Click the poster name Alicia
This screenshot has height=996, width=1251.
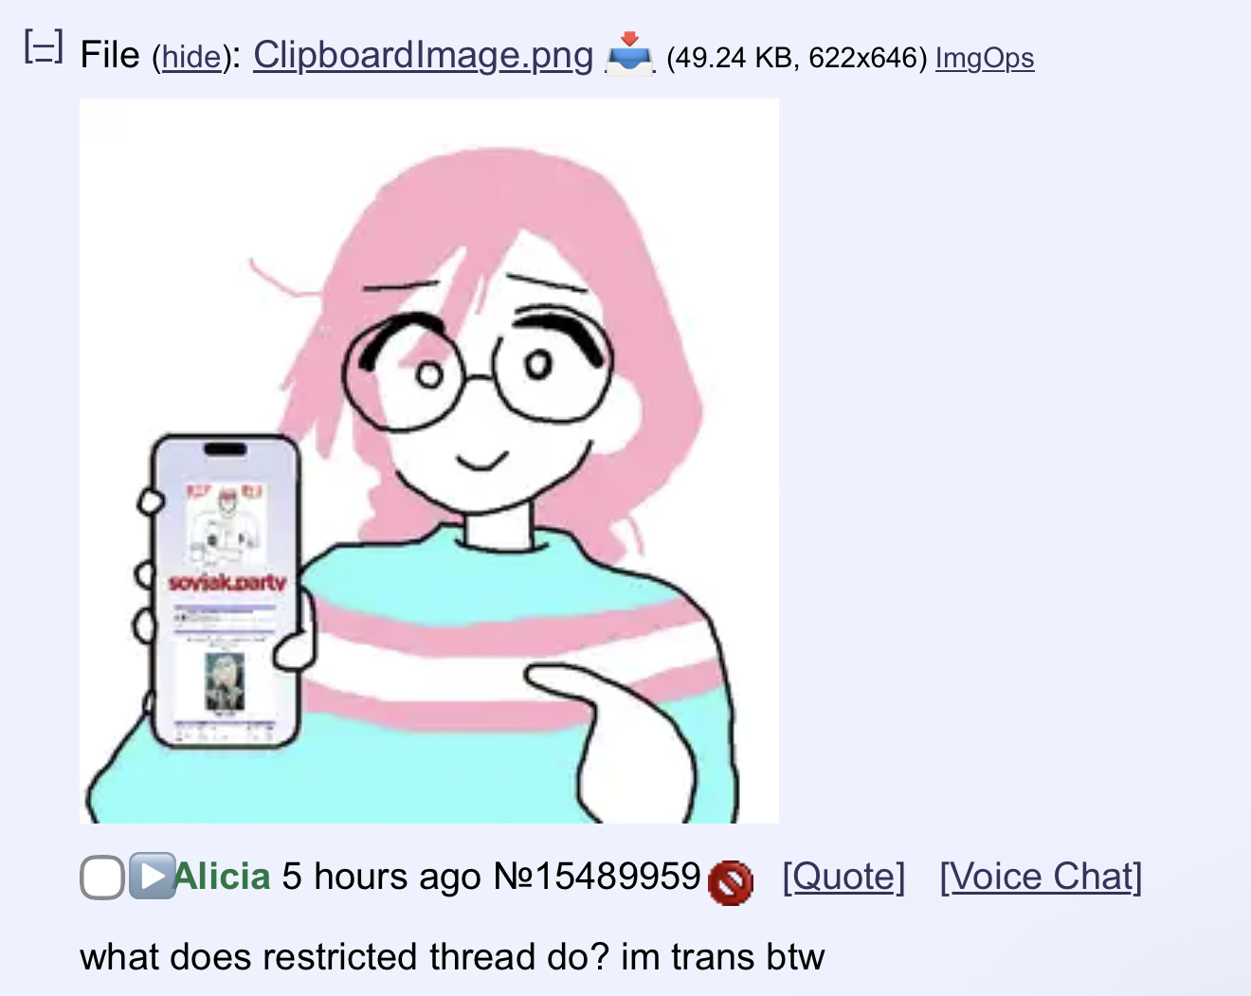[x=223, y=876]
